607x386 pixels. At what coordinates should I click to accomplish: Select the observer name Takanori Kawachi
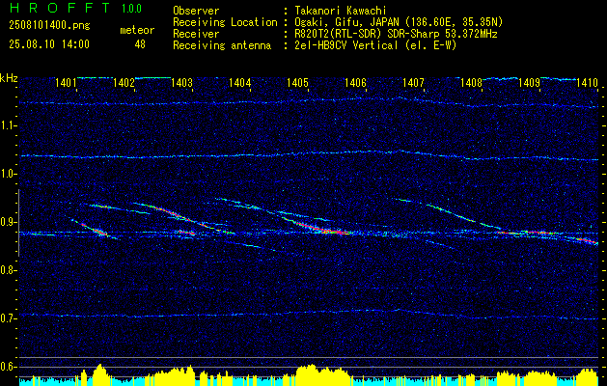[341, 11]
